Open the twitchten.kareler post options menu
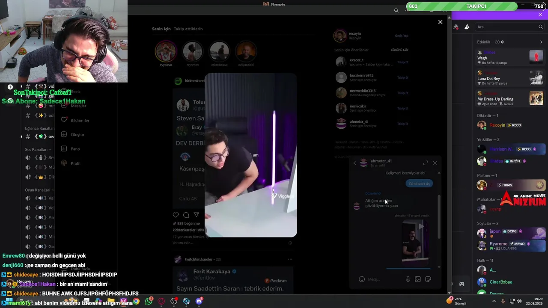The height and width of the screenshot is (308, 548). (290, 259)
